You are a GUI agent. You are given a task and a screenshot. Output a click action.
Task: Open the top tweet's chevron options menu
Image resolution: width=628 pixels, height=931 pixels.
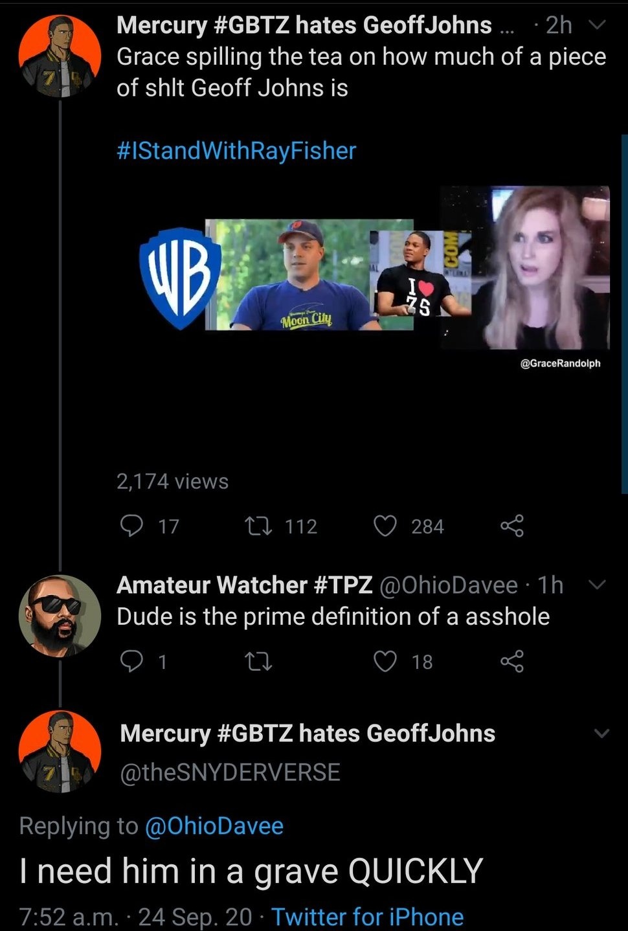point(596,25)
